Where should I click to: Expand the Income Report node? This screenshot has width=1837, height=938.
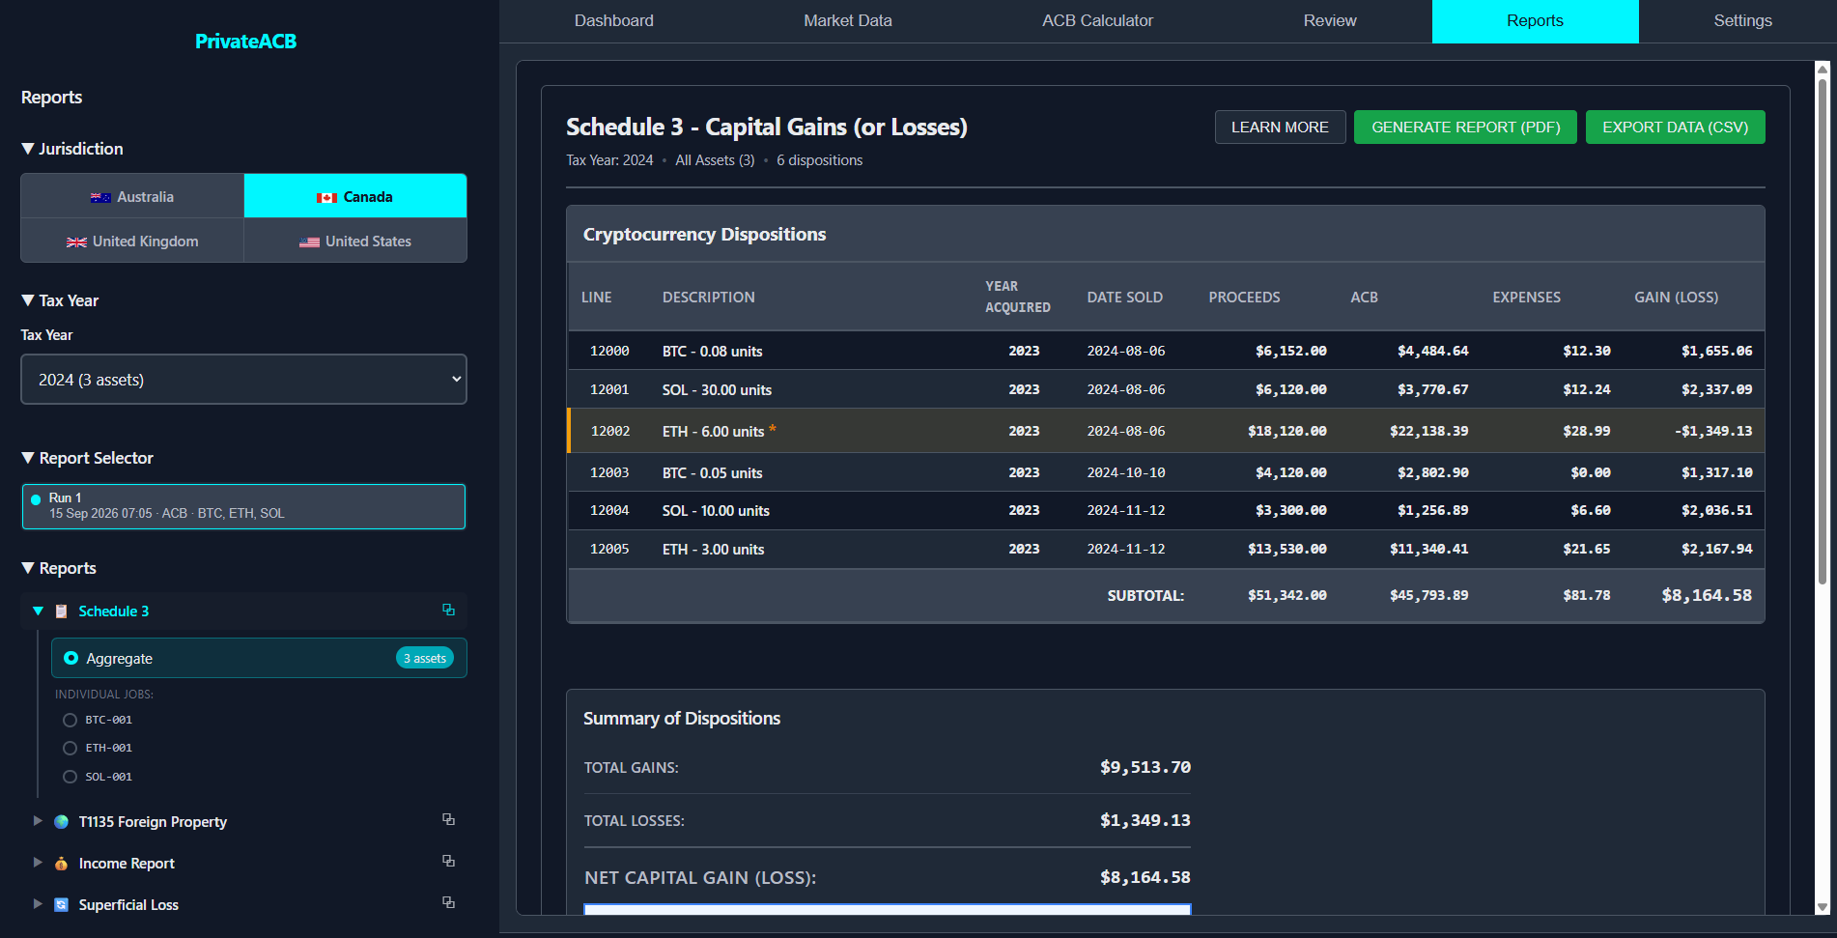click(38, 863)
